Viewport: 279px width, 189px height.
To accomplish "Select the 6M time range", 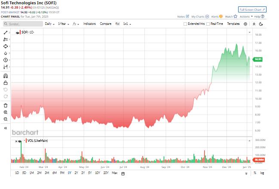I will coord(55,173).
